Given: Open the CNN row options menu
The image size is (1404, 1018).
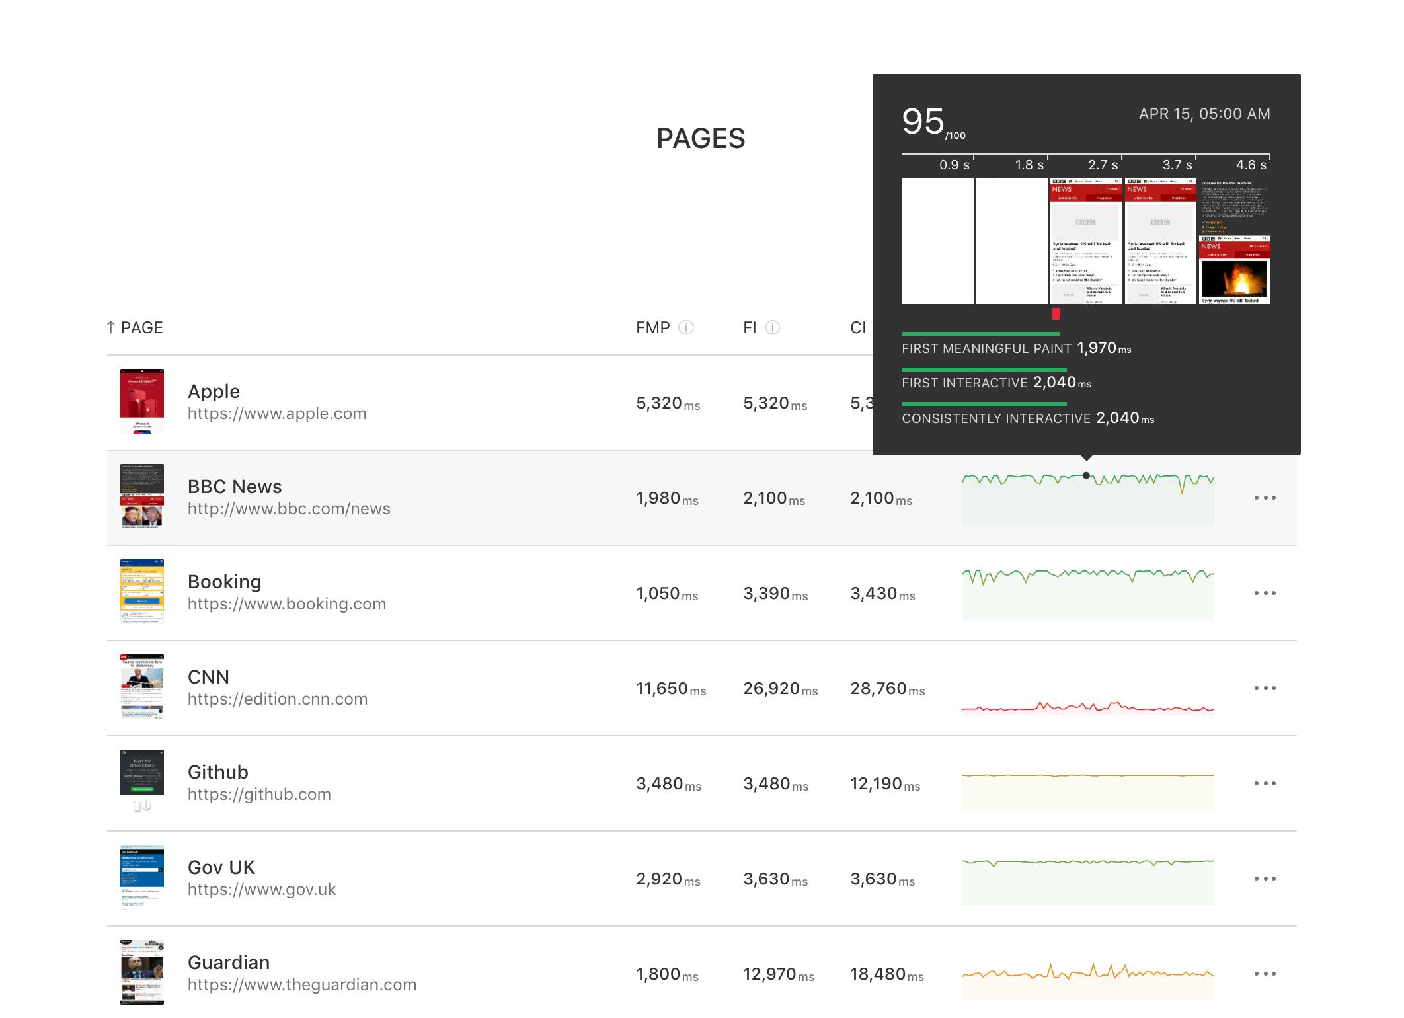Looking at the screenshot, I should [1265, 688].
